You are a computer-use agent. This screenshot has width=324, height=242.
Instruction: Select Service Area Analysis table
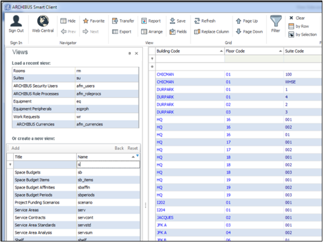pos(77,233)
